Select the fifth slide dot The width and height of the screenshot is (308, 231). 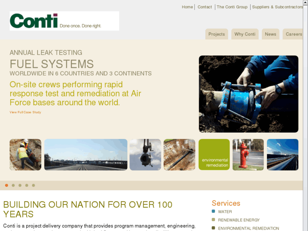[33, 185]
